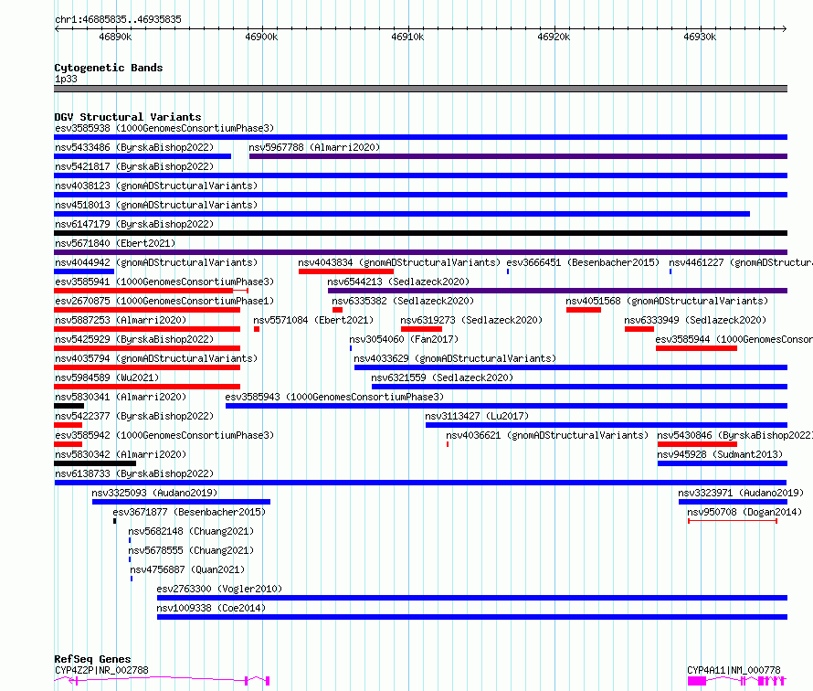Click nsv950708 Dogan2014 variant label
This screenshot has height=691, width=813.
tap(744, 512)
